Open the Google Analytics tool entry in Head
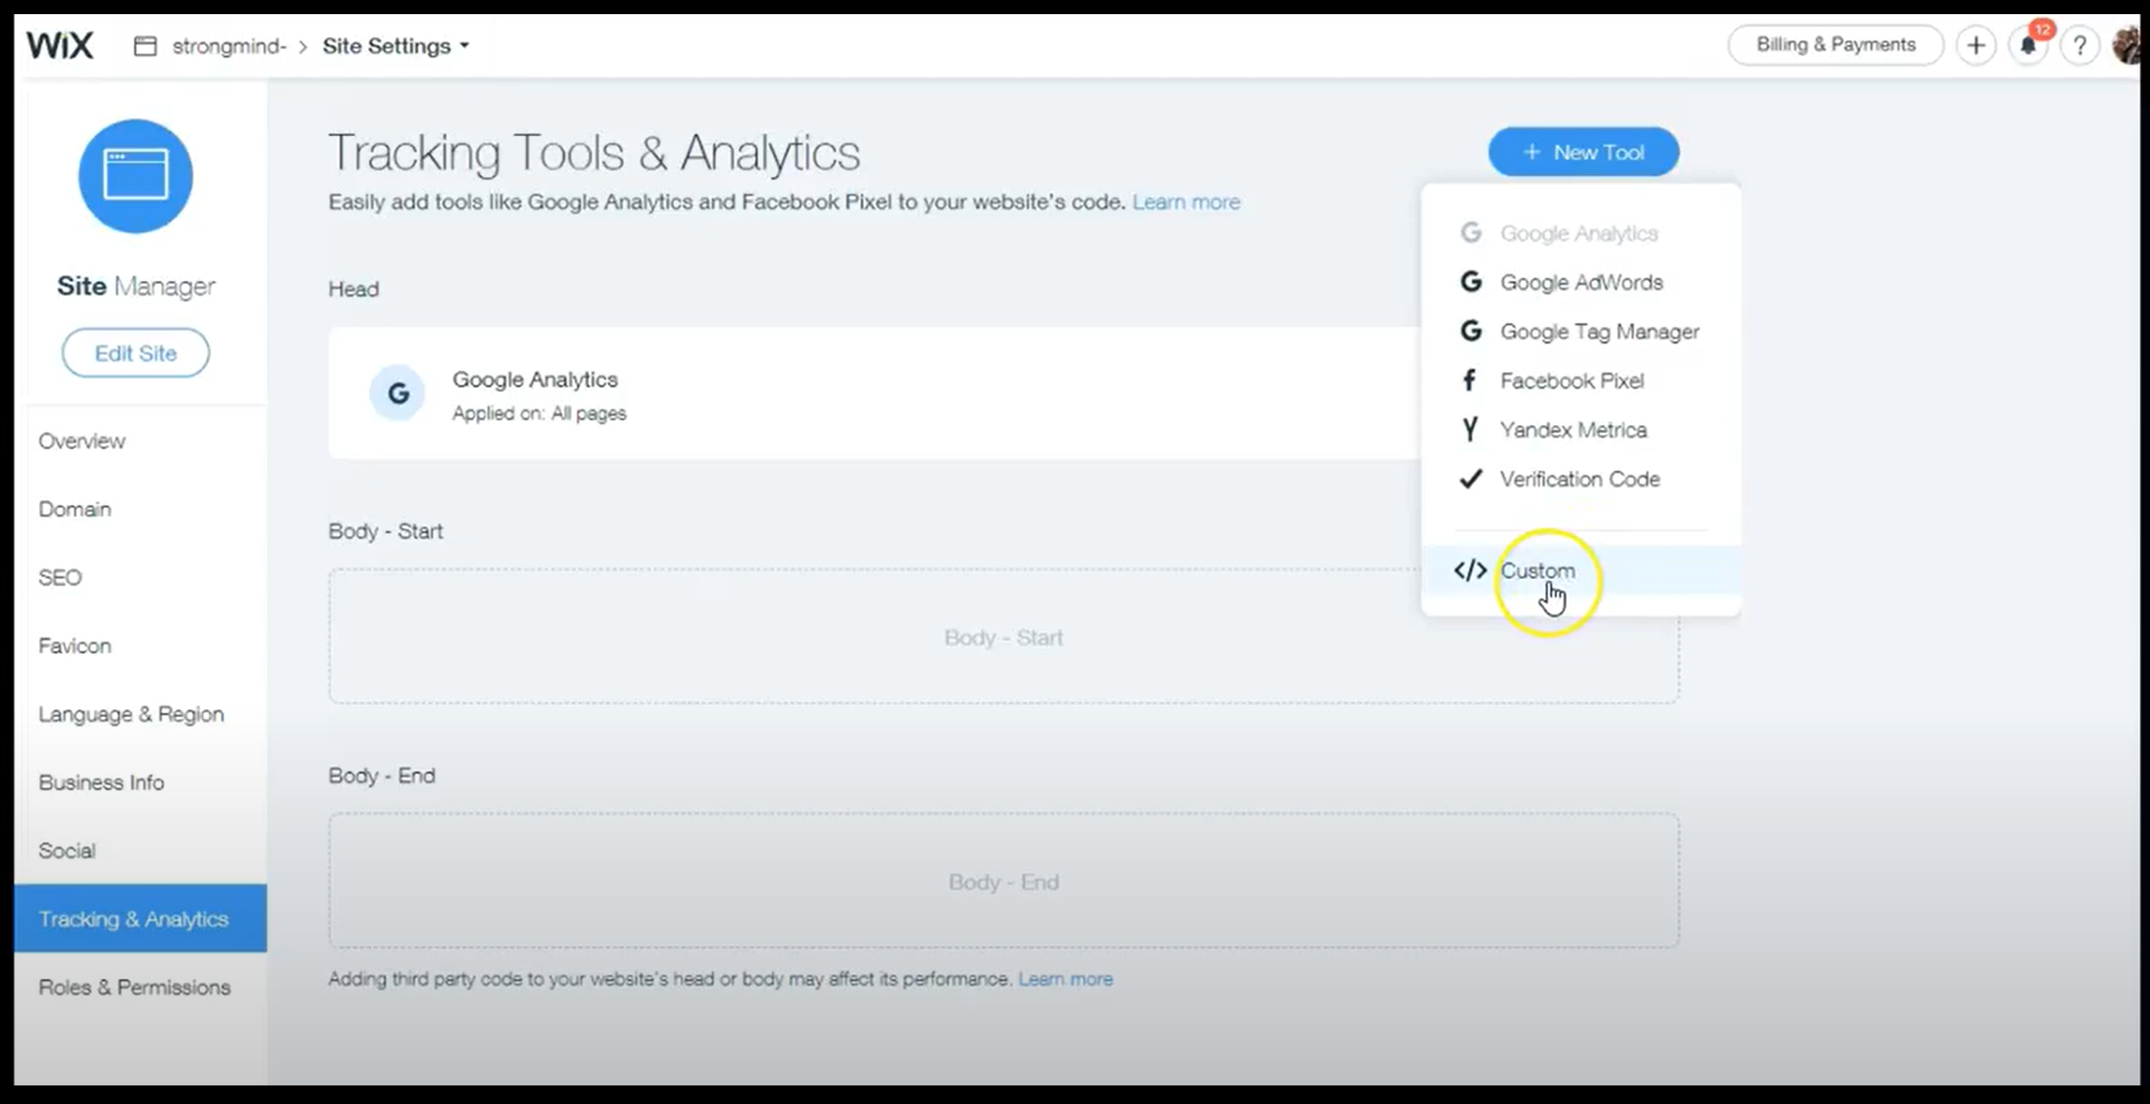This screenshot has width=2150, height=1104. [x=874, y=393]
